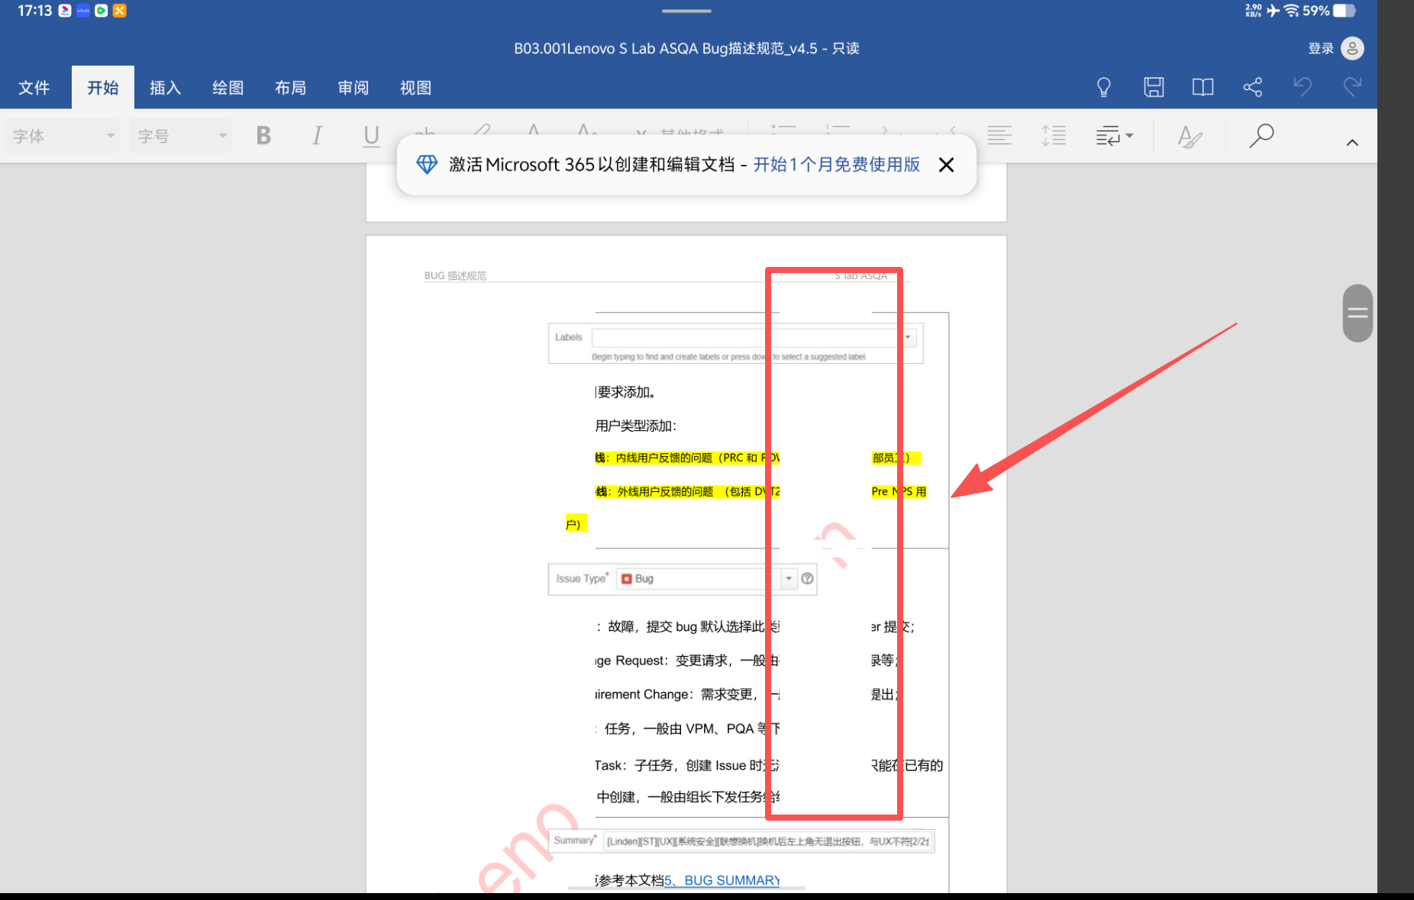Switch to reading view with the book icon
The width and height of the screenshot is (1414, 900).
1203,87
